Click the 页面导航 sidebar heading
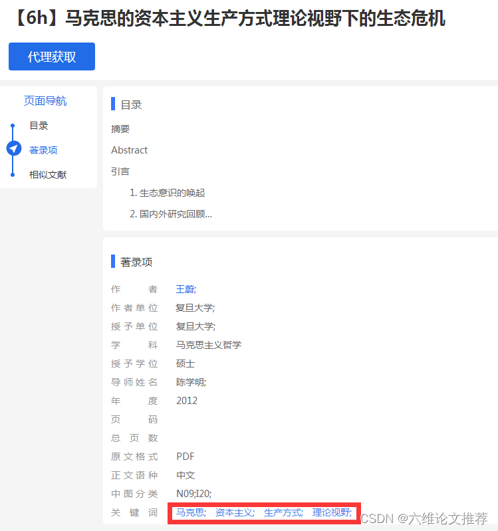Viewport: 498px width, 531px height. click(45, 101)
